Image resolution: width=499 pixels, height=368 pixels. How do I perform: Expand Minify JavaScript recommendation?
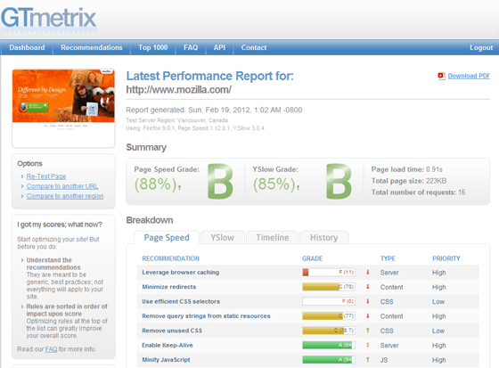pos(166,359)
